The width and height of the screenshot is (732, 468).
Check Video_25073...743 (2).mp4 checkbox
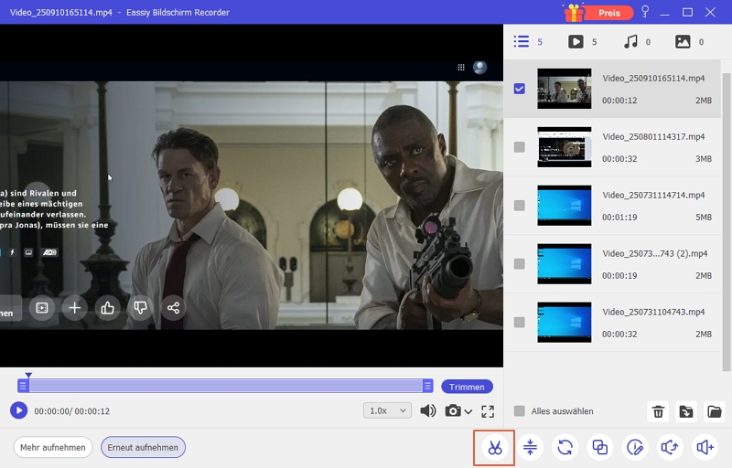pyautogui.click(x=519, y=264)
